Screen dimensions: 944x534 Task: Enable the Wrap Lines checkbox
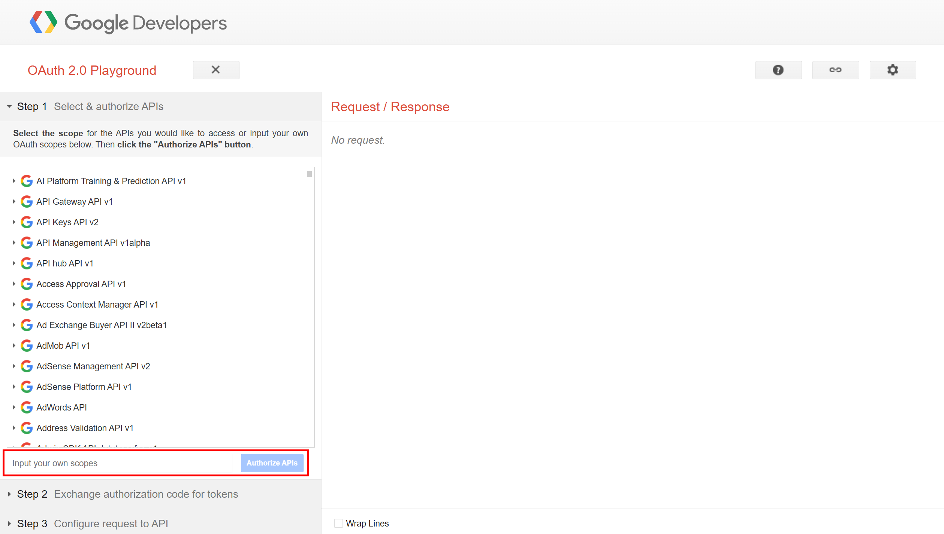coord(338,523)
